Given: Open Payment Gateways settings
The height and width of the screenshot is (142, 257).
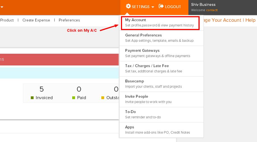Looking at the screenshot, I should (162, 53).
